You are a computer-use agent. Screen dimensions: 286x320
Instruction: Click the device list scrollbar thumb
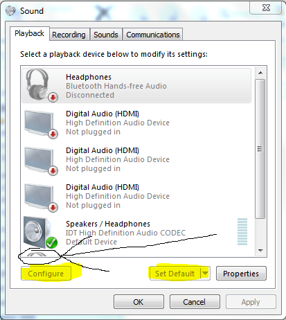pyautogui.click(x=260, y=149)
